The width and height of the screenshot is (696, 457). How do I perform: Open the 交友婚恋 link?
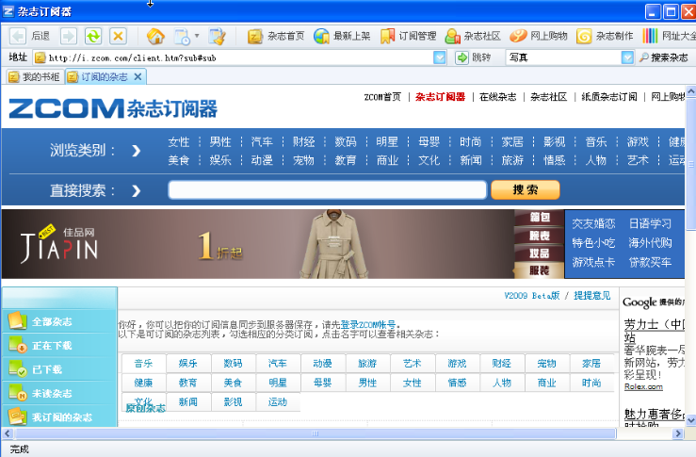(x=593, y=223)
